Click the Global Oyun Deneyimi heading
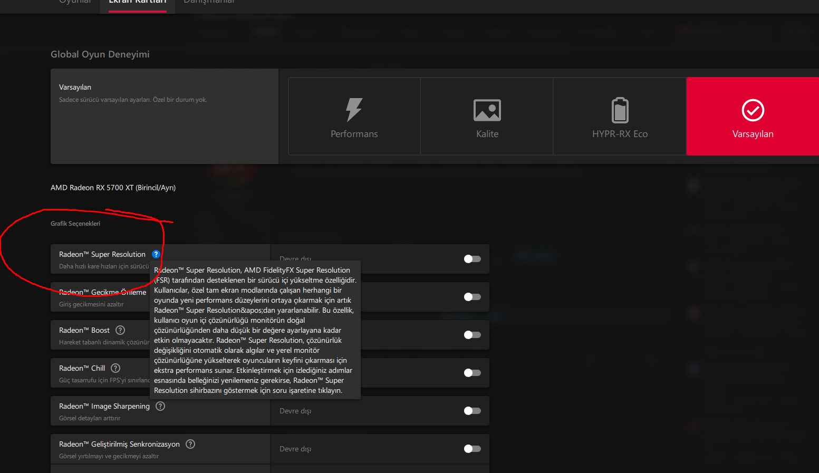 tap(100, 54)
